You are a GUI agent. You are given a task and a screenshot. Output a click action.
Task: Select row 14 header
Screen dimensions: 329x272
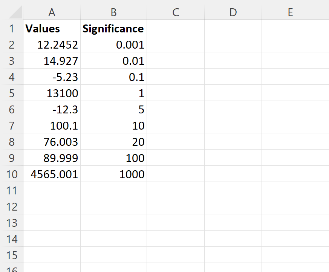tap(12, 238)
